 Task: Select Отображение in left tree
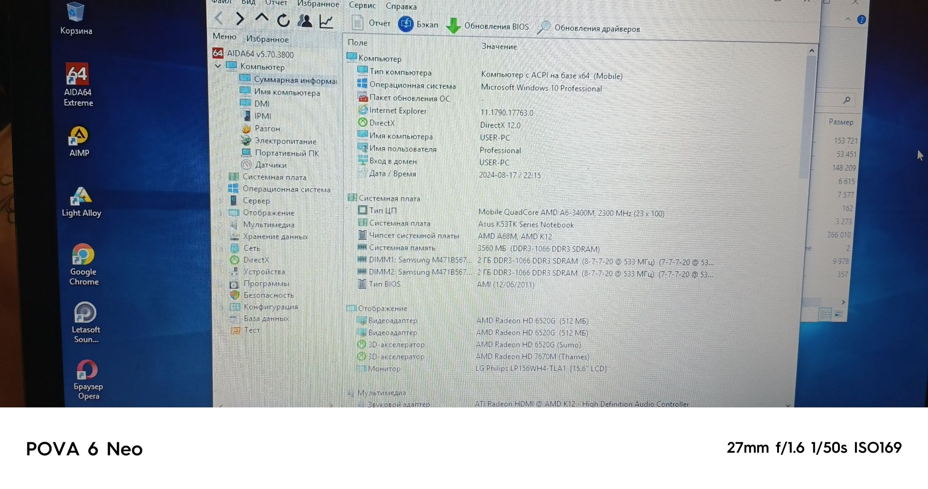(x=262, y=213)
